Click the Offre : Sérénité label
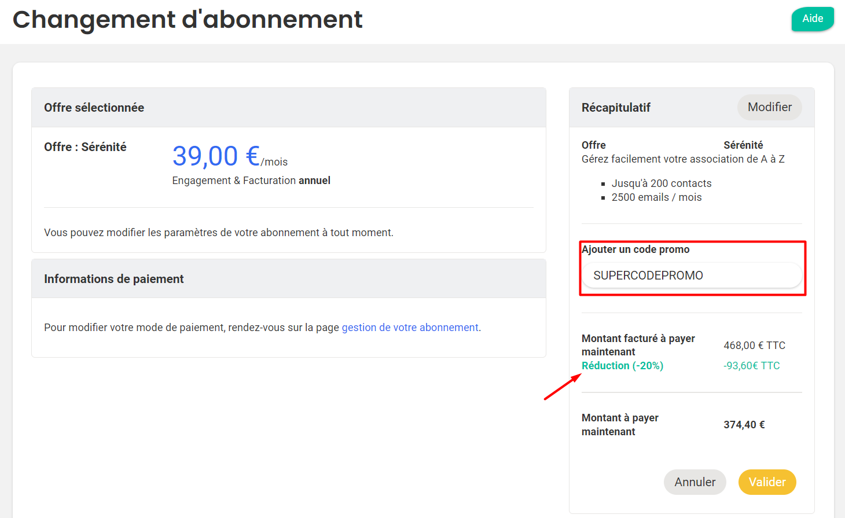The height and width of the screenshot is (518, 845). pos(85,147)
